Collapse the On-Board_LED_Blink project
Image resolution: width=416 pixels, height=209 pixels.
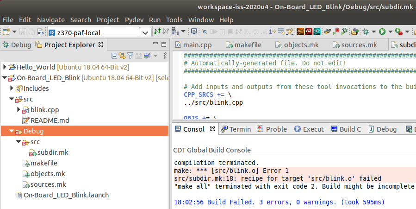(5, 78)
